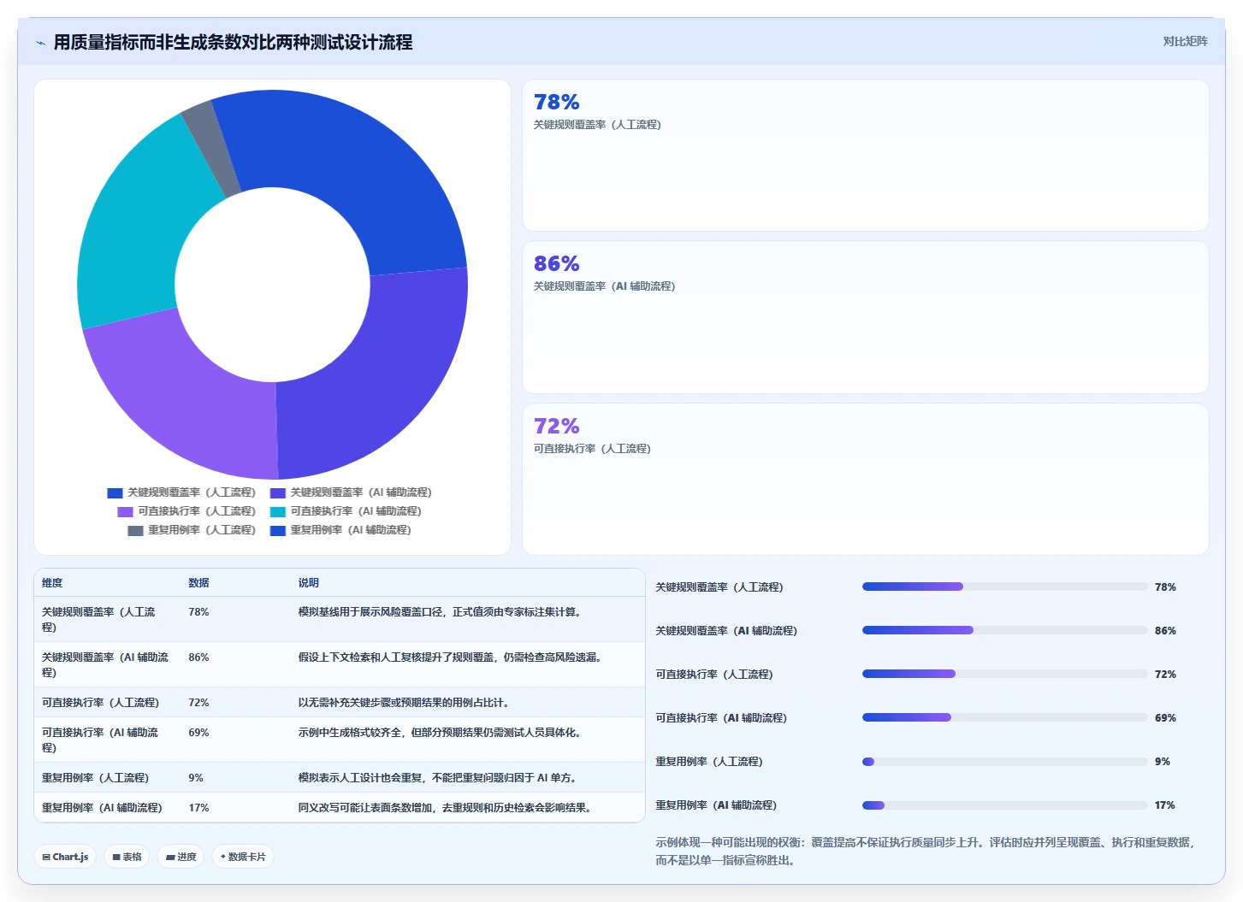Click the 17% value beside the progress bar
This screenshot has height=902, width=1243.
point(1165,805)
